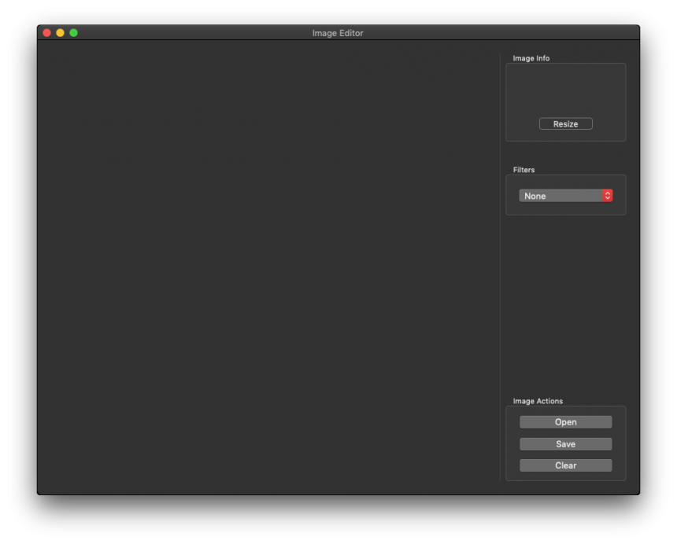Click the Resize button in Image Info
The image size is (677, 544).
click(565, 124)
